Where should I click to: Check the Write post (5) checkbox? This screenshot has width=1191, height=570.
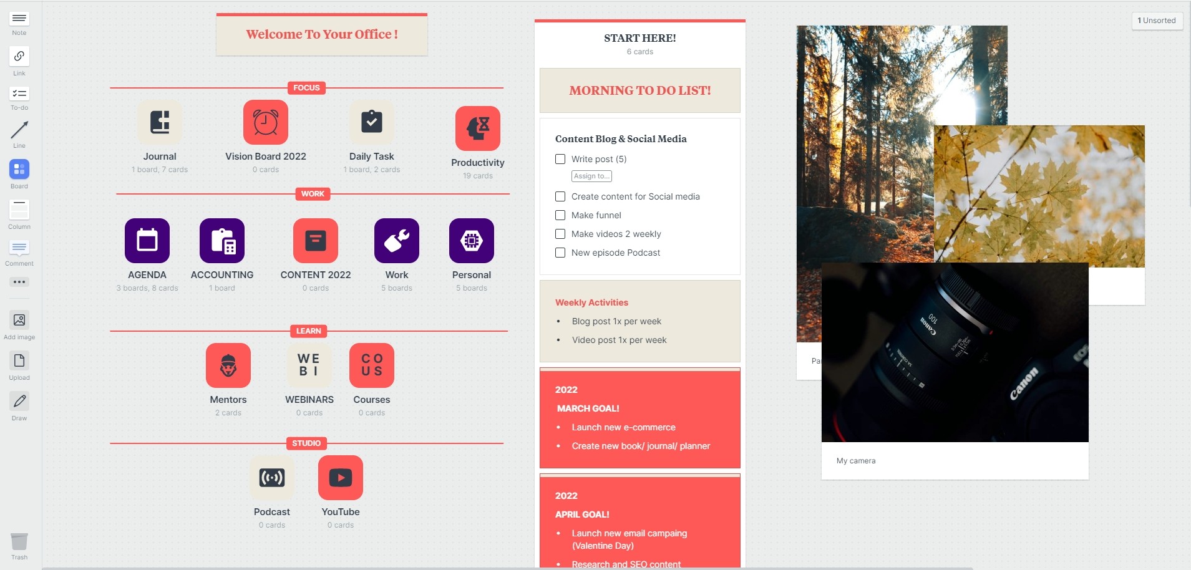click(560, 159)
